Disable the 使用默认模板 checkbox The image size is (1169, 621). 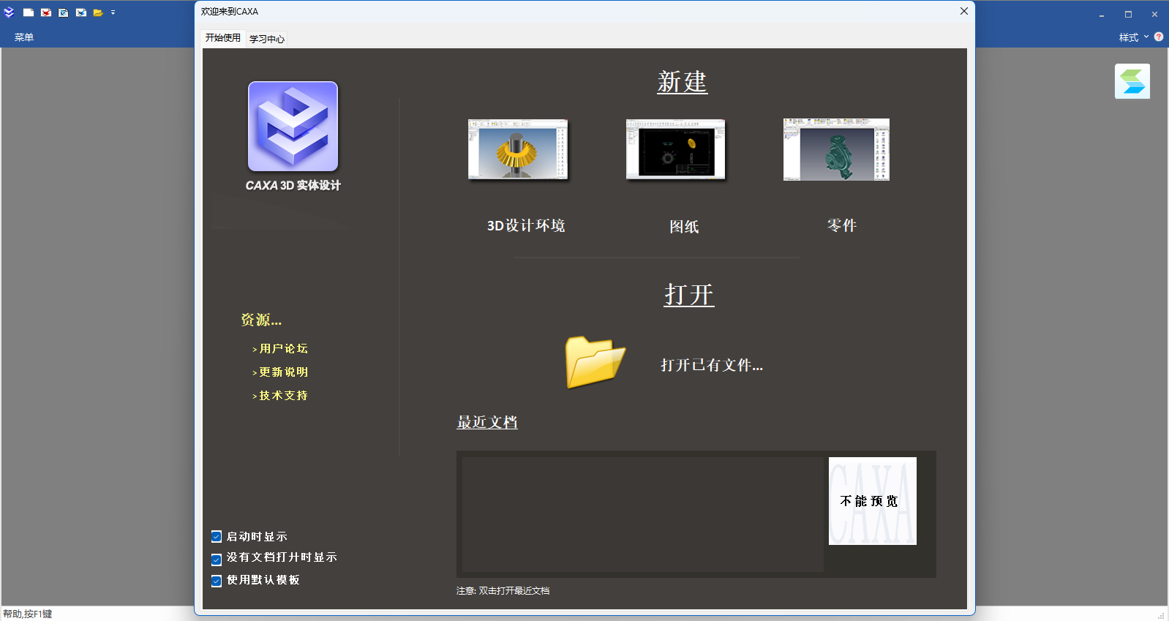[217, 581]
